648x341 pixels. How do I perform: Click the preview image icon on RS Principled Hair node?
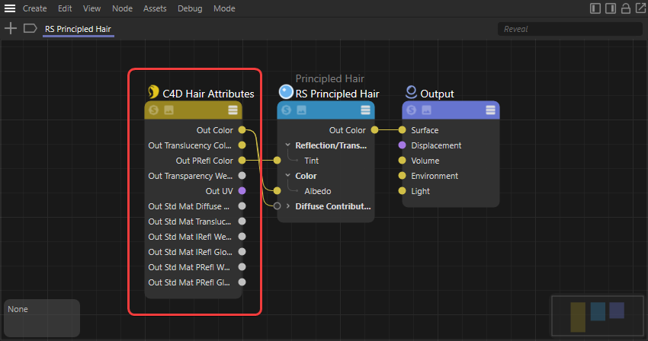click(x=302, y=110)
